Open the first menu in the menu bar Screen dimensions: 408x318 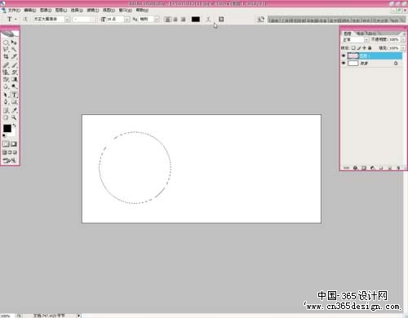click(x=14, y=11)
